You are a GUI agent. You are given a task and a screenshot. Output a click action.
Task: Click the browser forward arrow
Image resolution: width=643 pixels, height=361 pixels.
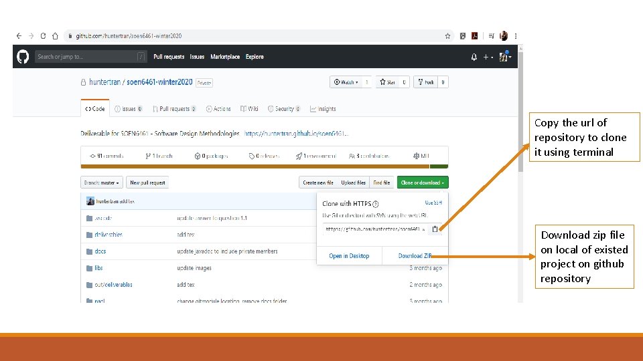tap(31, 36)
